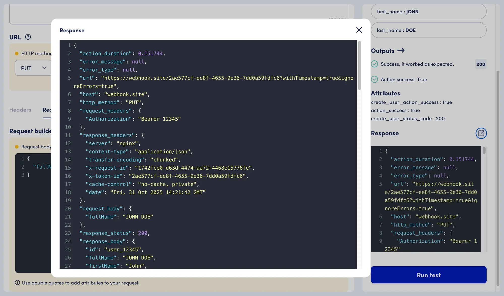Click the "error_type": null line in modal
Screen dimensions: 504x296
[x=109, y=70]
